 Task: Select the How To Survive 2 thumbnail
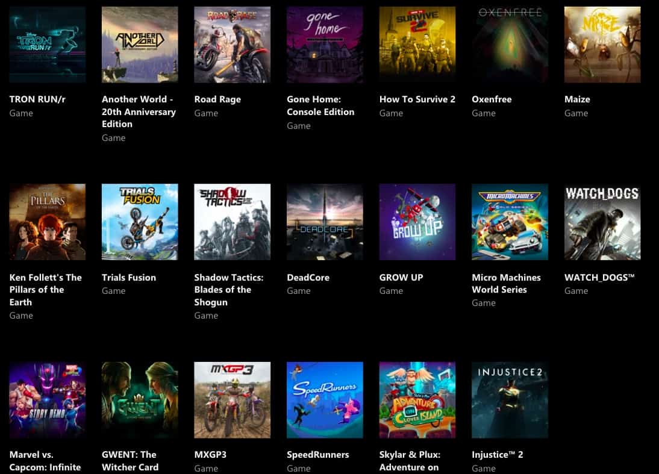pos(417,45)
